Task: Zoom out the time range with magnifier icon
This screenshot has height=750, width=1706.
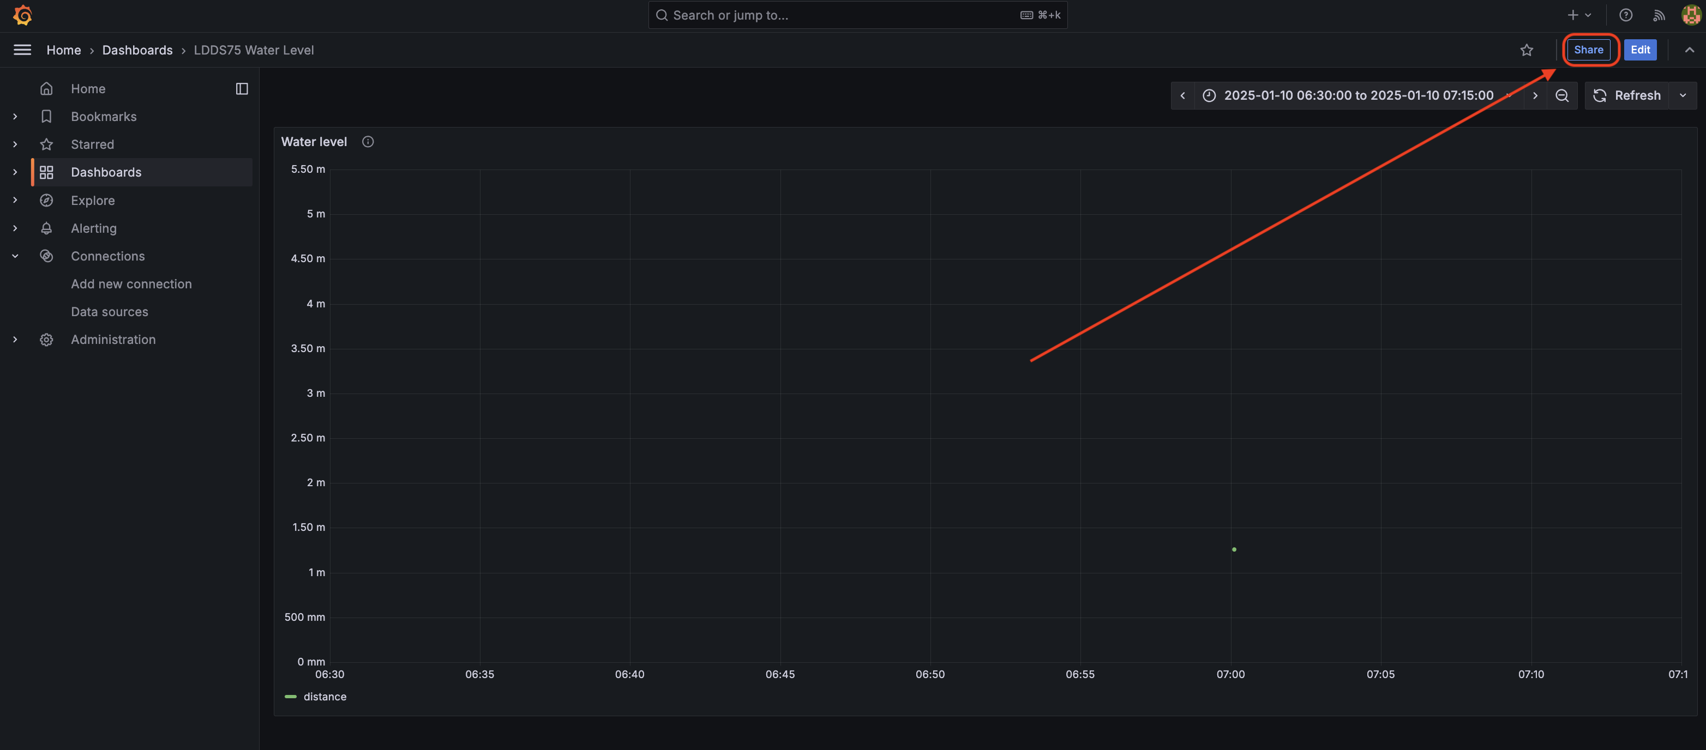Action: [x=1562, y=95]
